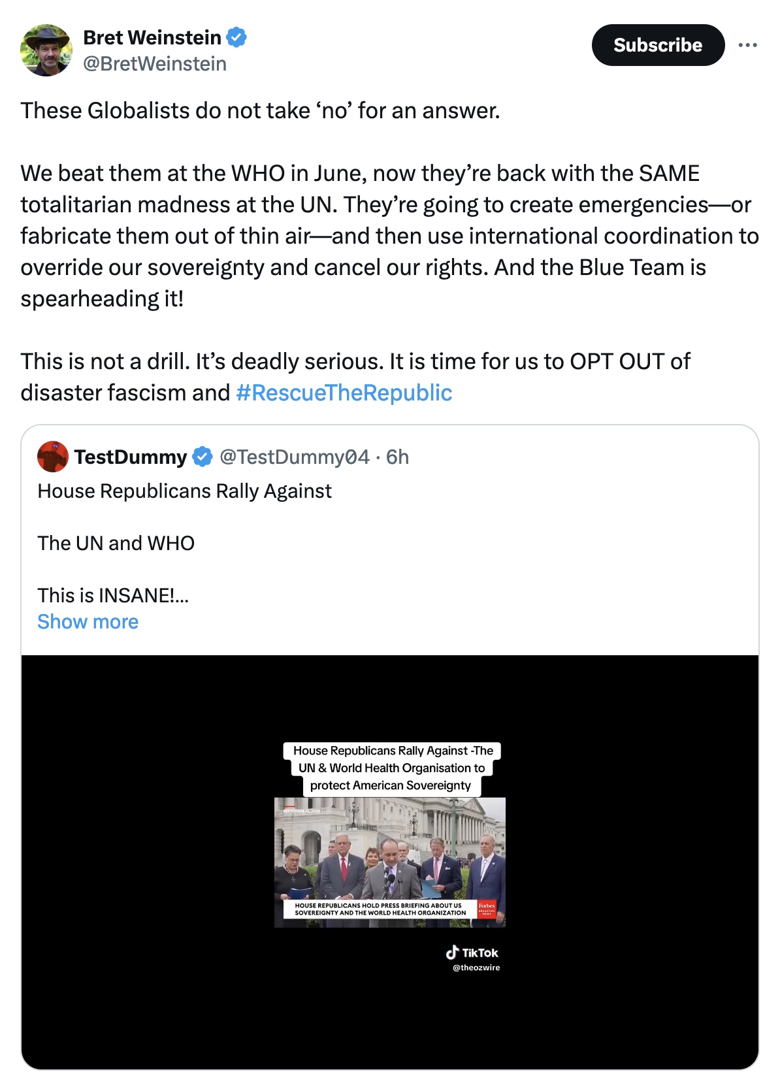Viewport: 780px width, 1074px height.
Task: Click the quoted post text 'The UN and WHO'
Action: [116, 543]
